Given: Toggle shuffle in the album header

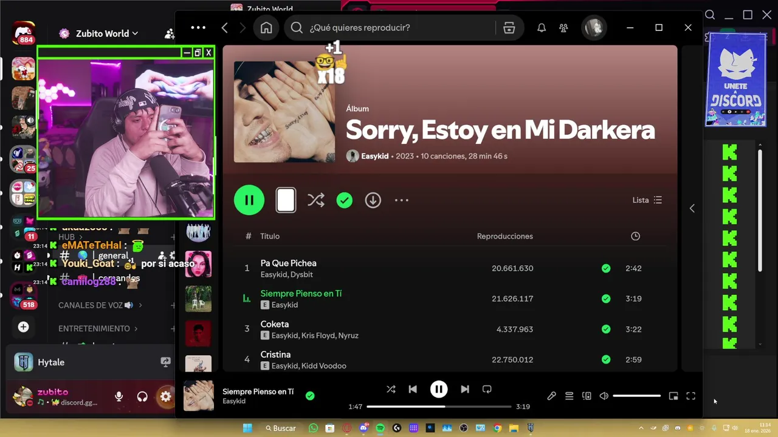Looking at the screenshot, I should pyautogui.click(x=316, y=200).
